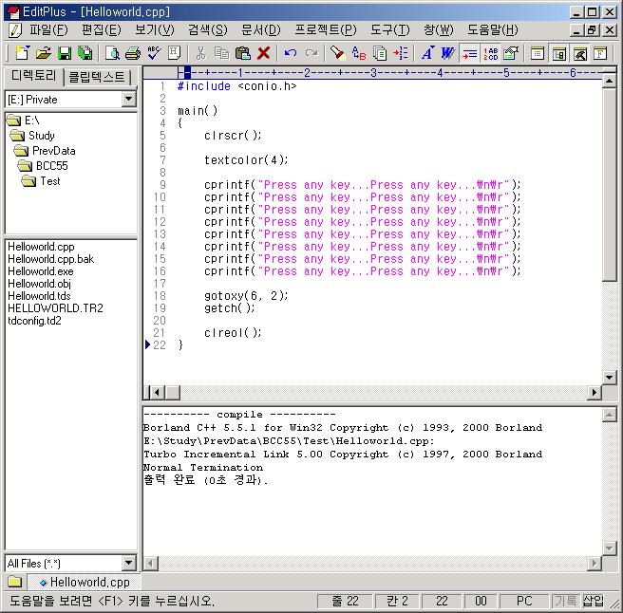Undo the last edit
This screenshot has width=623, height=613.
click(x=291, y=53)
